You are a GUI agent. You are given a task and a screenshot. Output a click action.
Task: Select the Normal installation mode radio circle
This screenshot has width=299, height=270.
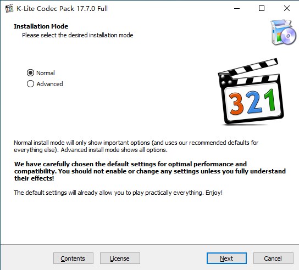pos(31,73)
